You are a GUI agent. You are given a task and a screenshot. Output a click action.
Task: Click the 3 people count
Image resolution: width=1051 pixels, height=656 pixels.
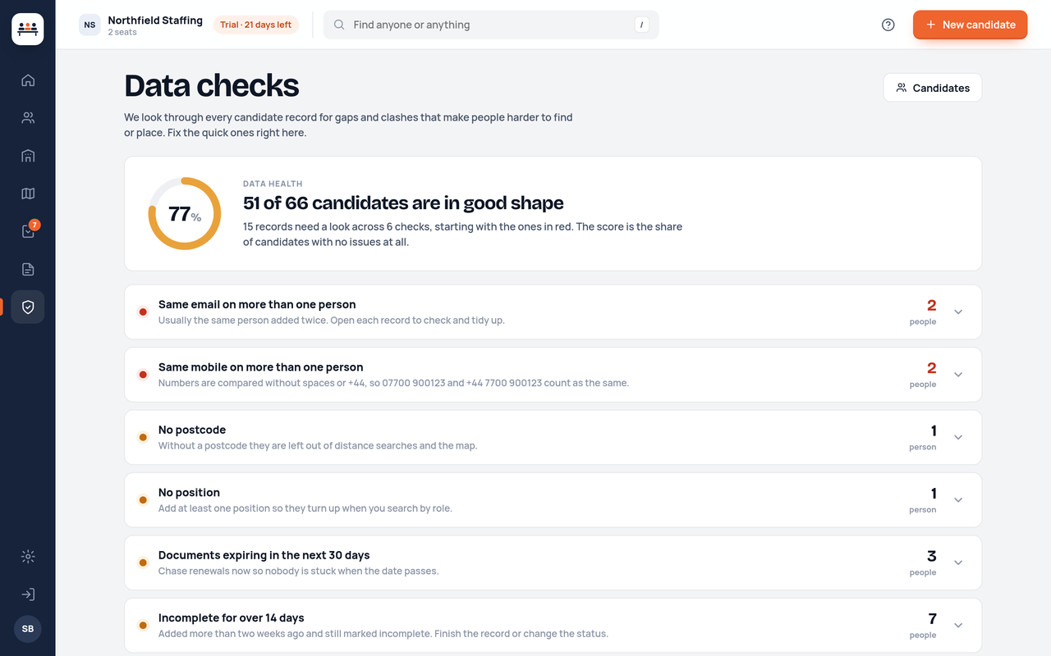click(923, 563)
